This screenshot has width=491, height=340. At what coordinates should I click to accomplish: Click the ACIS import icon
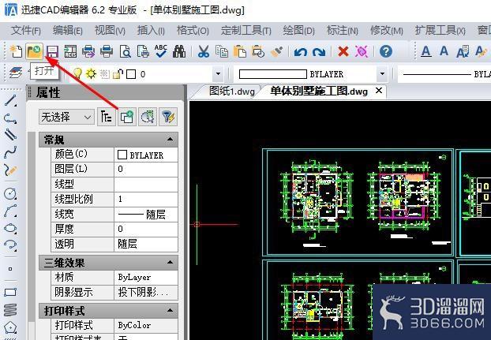(x=70, y=51)
